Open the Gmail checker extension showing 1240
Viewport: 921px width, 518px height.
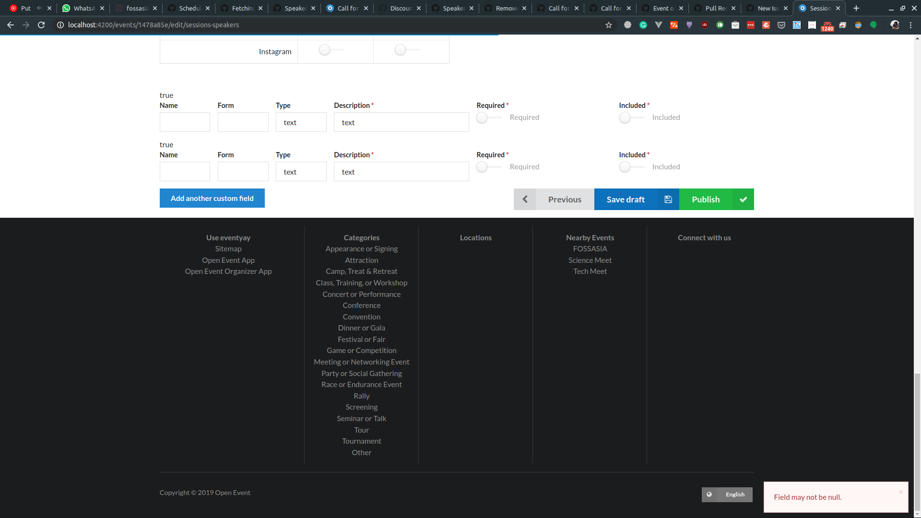click(x=827, y=26)
